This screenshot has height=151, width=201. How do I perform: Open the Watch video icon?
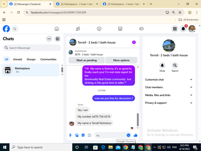pyautogui.click(x=99, y=29)
